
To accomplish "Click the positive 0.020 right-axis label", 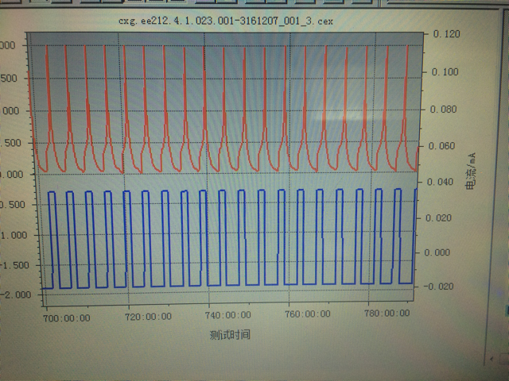I will coord(438,218).
